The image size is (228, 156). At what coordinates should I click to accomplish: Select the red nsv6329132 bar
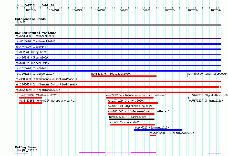30,98
